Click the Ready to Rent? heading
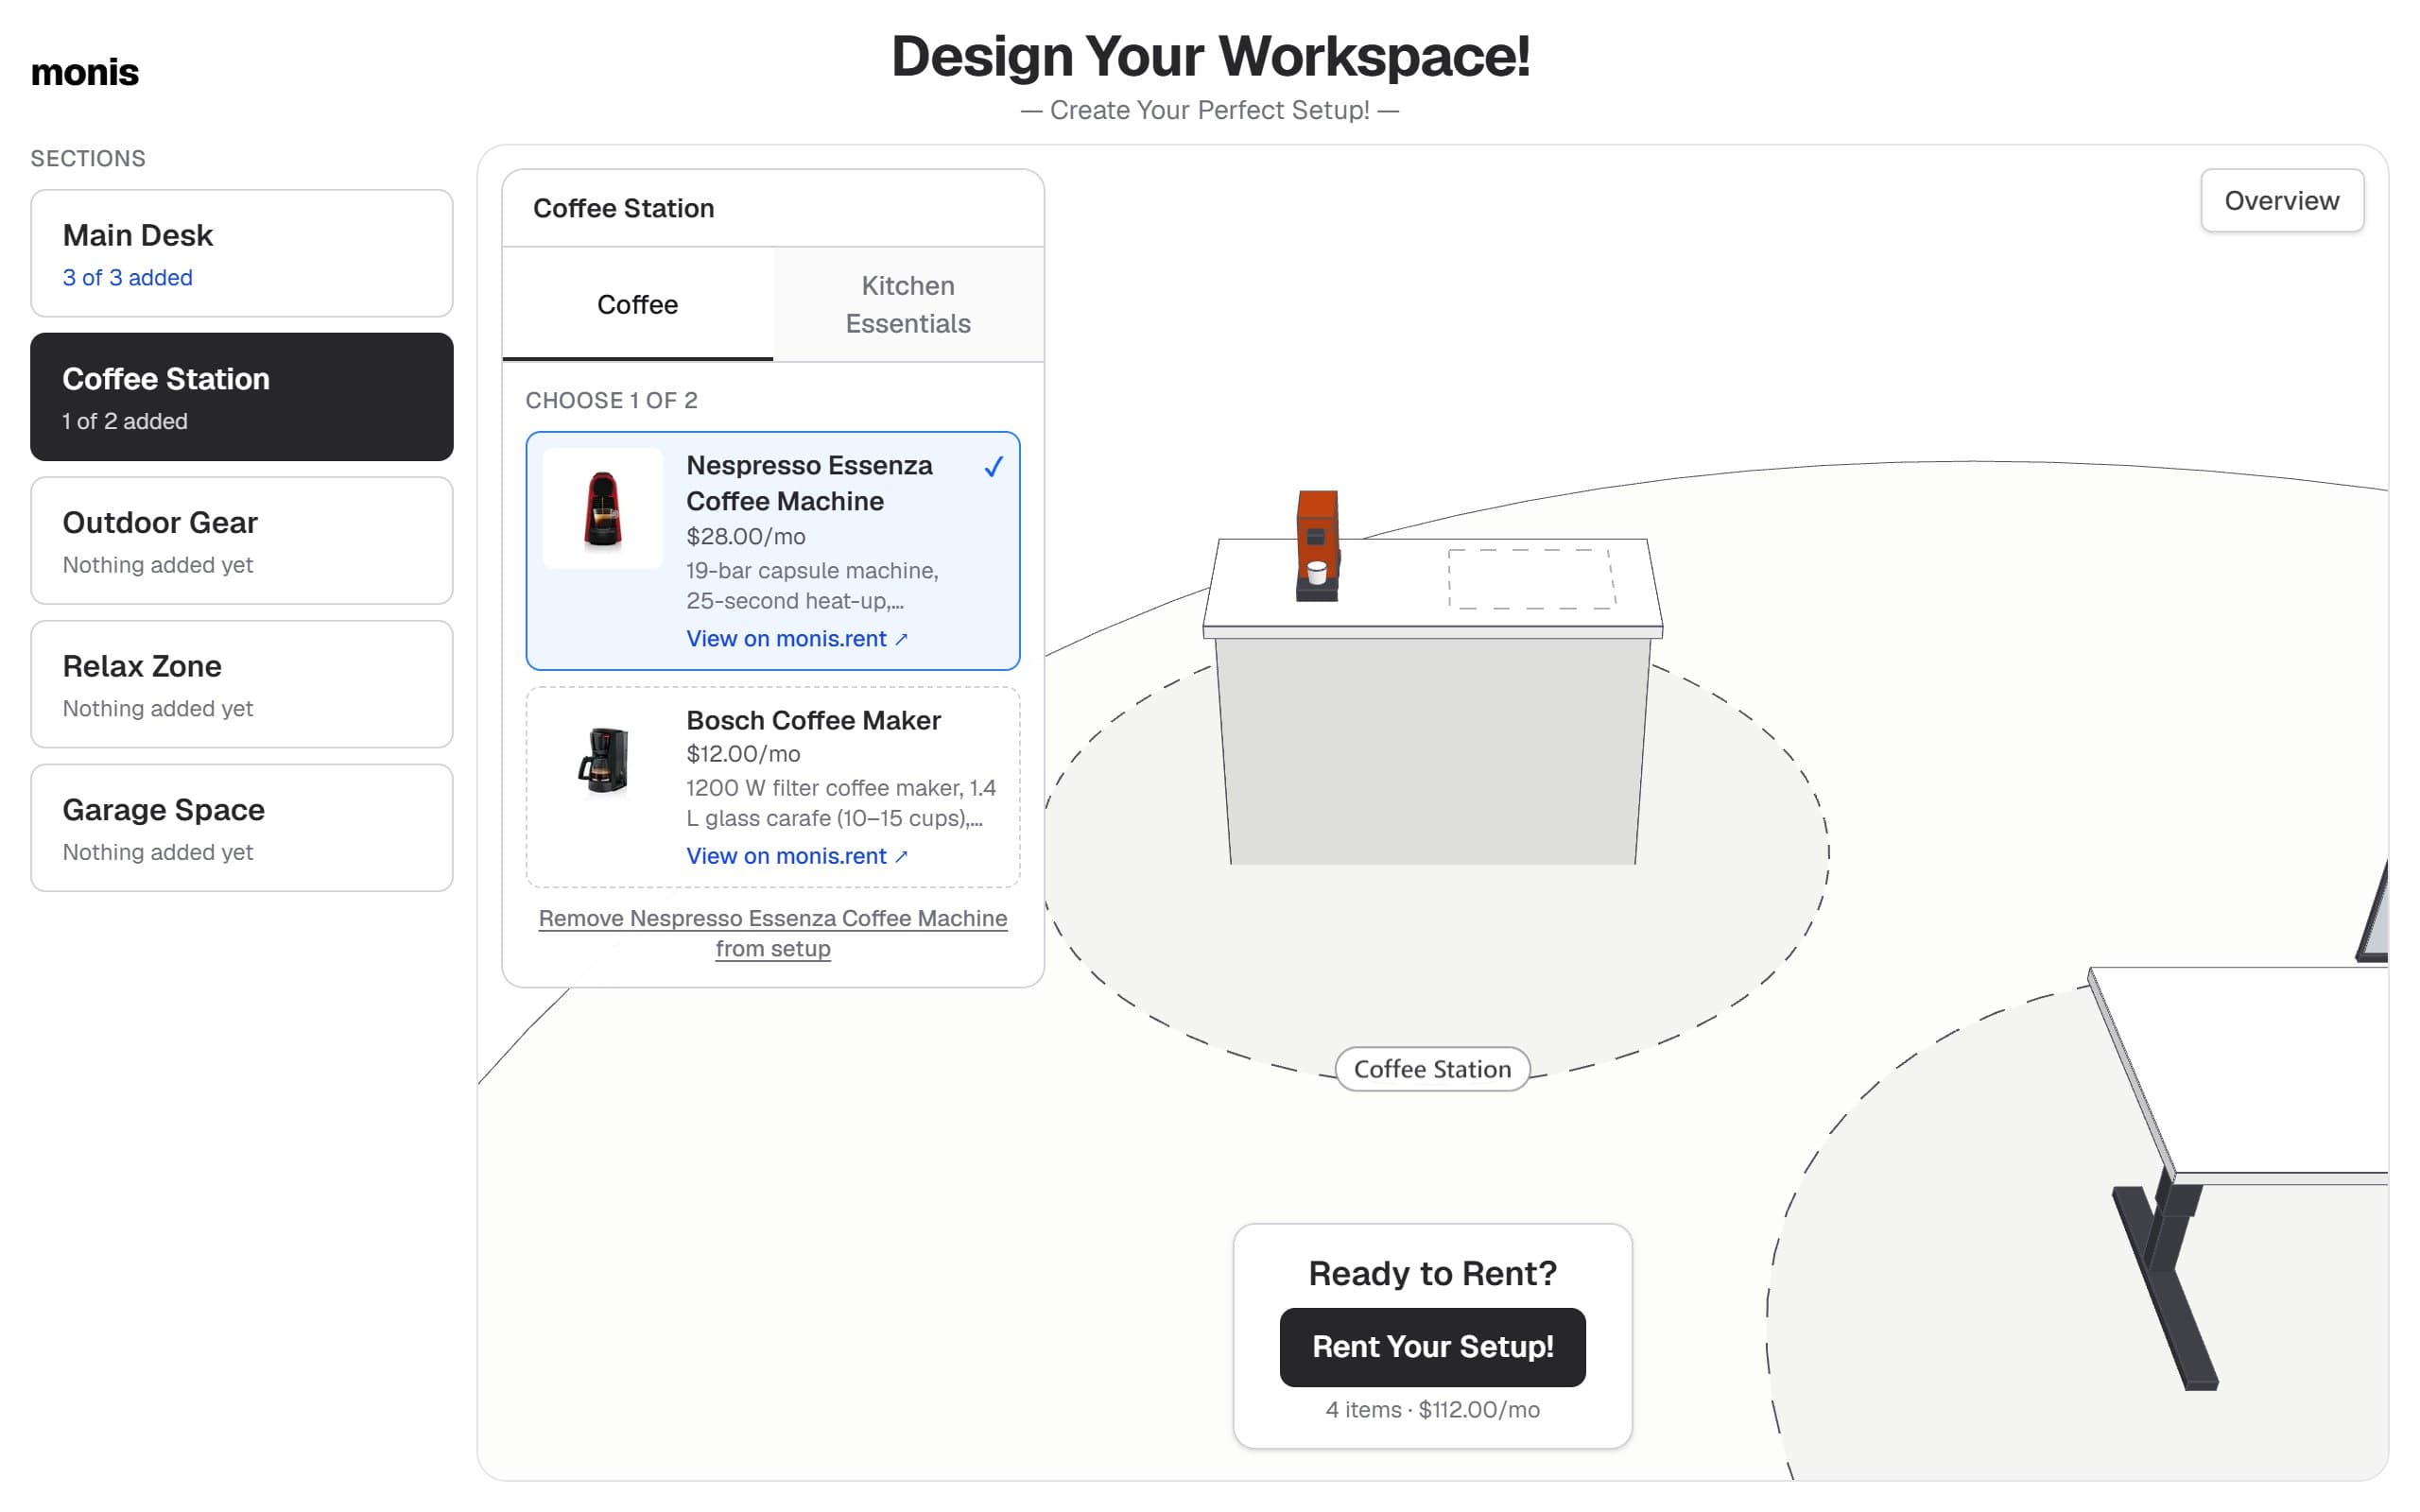The height and width of the screenshot is (1512, 2420). click(1432, 1273)
